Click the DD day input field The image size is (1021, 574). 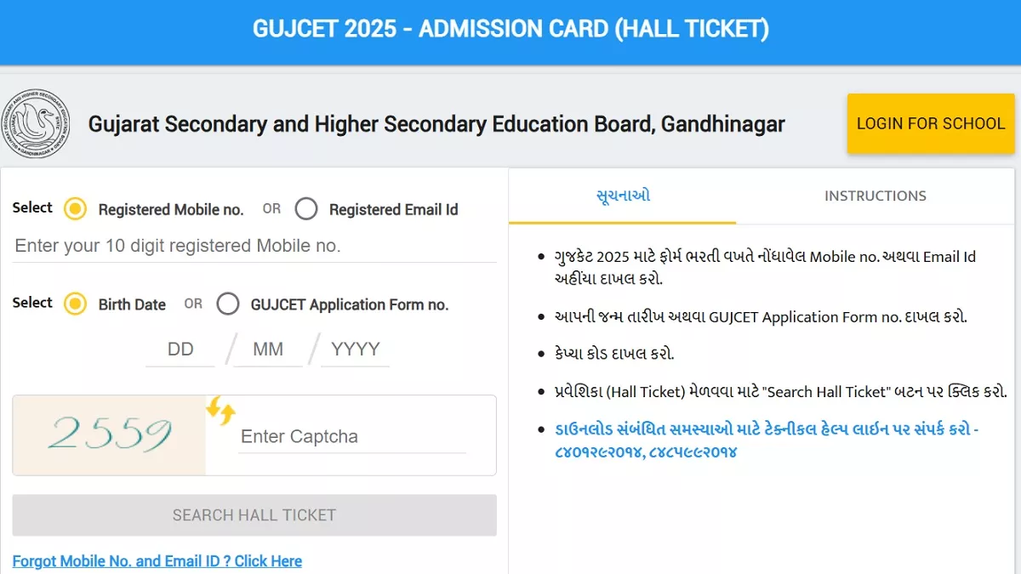click(x=180, y=349)
